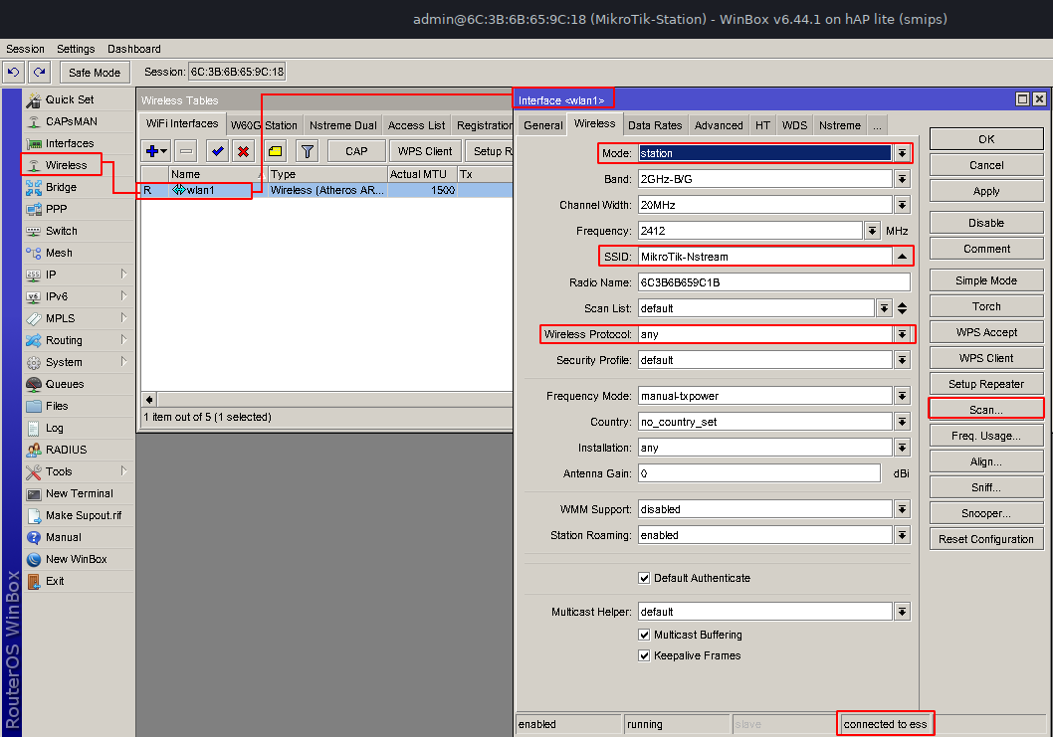Screen dimensions: 1053x737
Task: Toggle Default Authenticate checkbox
Action: pos(644,578)
